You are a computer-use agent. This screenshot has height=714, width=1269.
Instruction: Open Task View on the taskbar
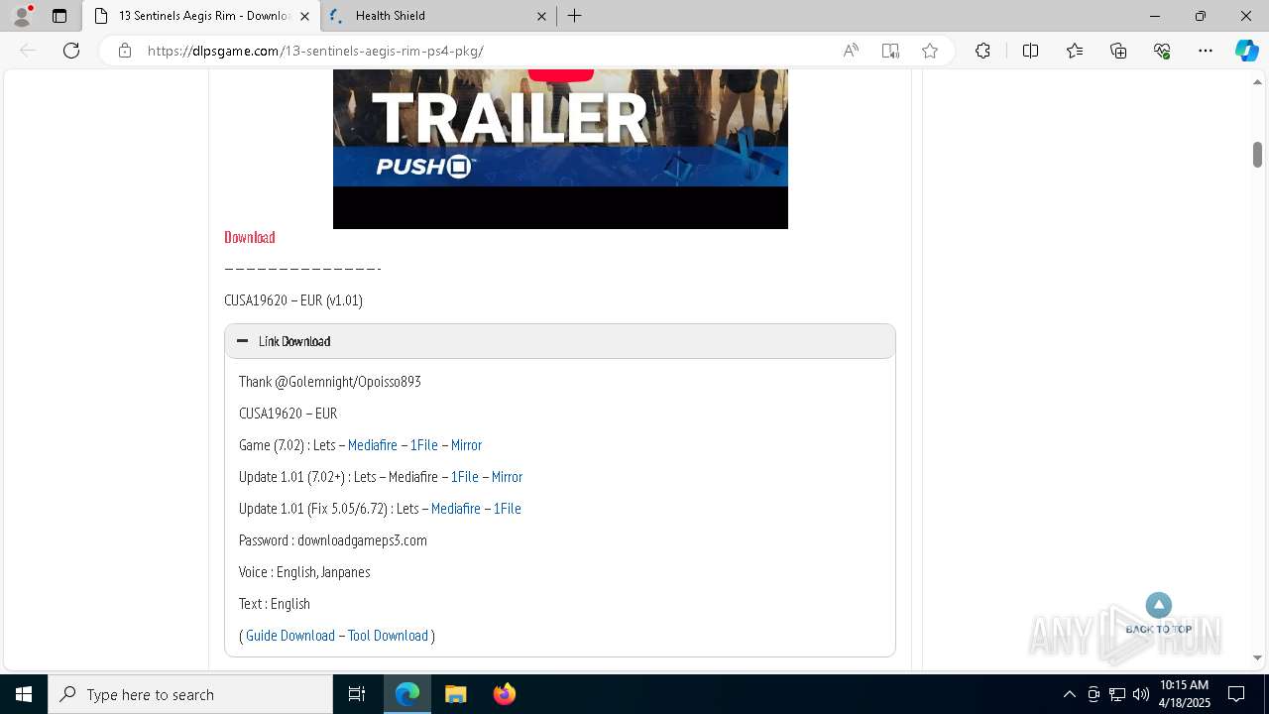357,694
